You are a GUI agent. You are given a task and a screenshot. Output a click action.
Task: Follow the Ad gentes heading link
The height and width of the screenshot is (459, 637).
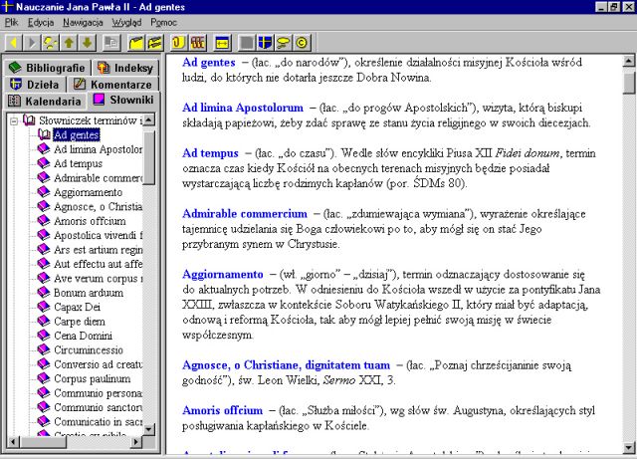click(209, 62)
